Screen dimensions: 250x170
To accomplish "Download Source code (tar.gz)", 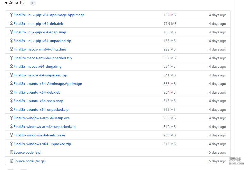I will [30, 161].
